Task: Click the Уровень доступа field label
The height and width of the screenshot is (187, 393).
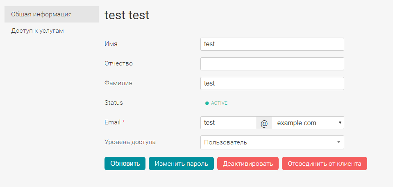Action: click(x=130, y=142)
